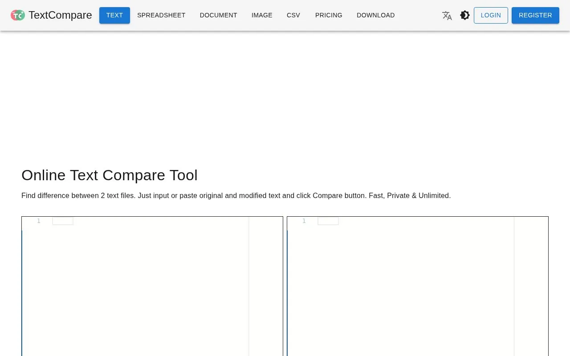Click the Online Text Compare Tool heading
The height and width of the screenshot is (356, 570).
(x=110, y=175)
